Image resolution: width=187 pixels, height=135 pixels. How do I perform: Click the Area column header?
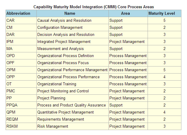[128, 13]
